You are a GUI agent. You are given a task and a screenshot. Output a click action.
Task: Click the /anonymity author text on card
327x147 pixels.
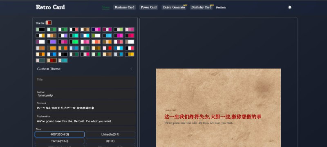[x=171, y=110]
